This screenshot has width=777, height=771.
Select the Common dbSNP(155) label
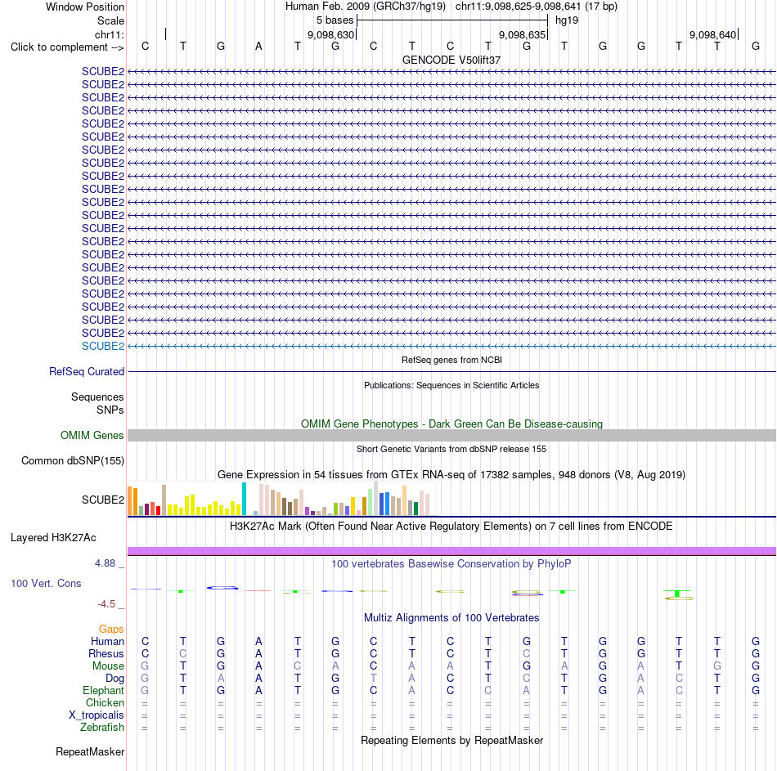(73, 461)
